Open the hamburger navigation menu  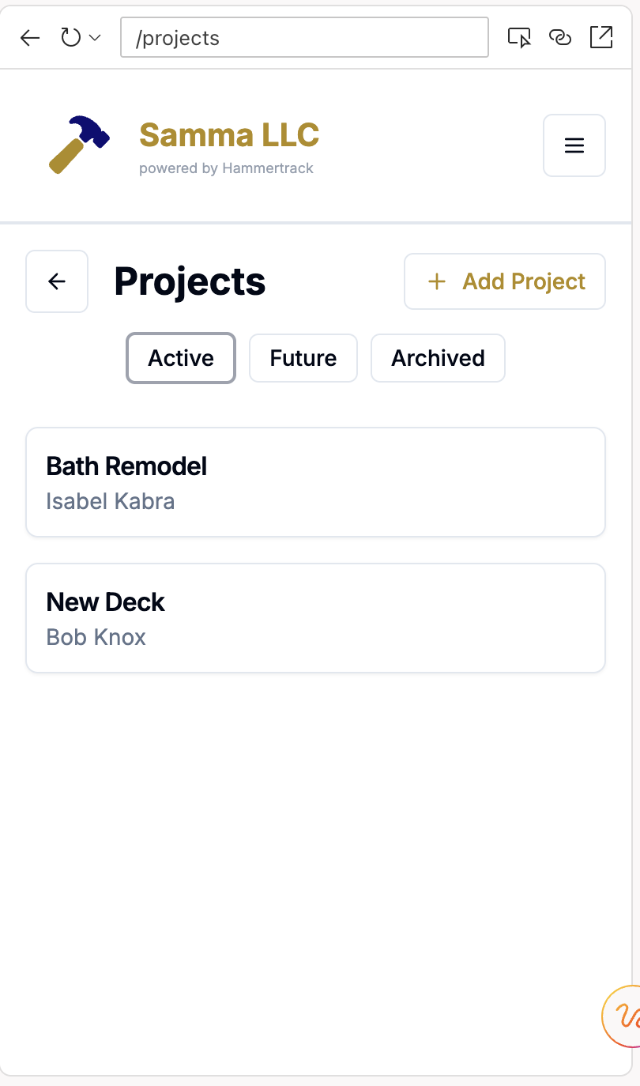pos(574,145)
